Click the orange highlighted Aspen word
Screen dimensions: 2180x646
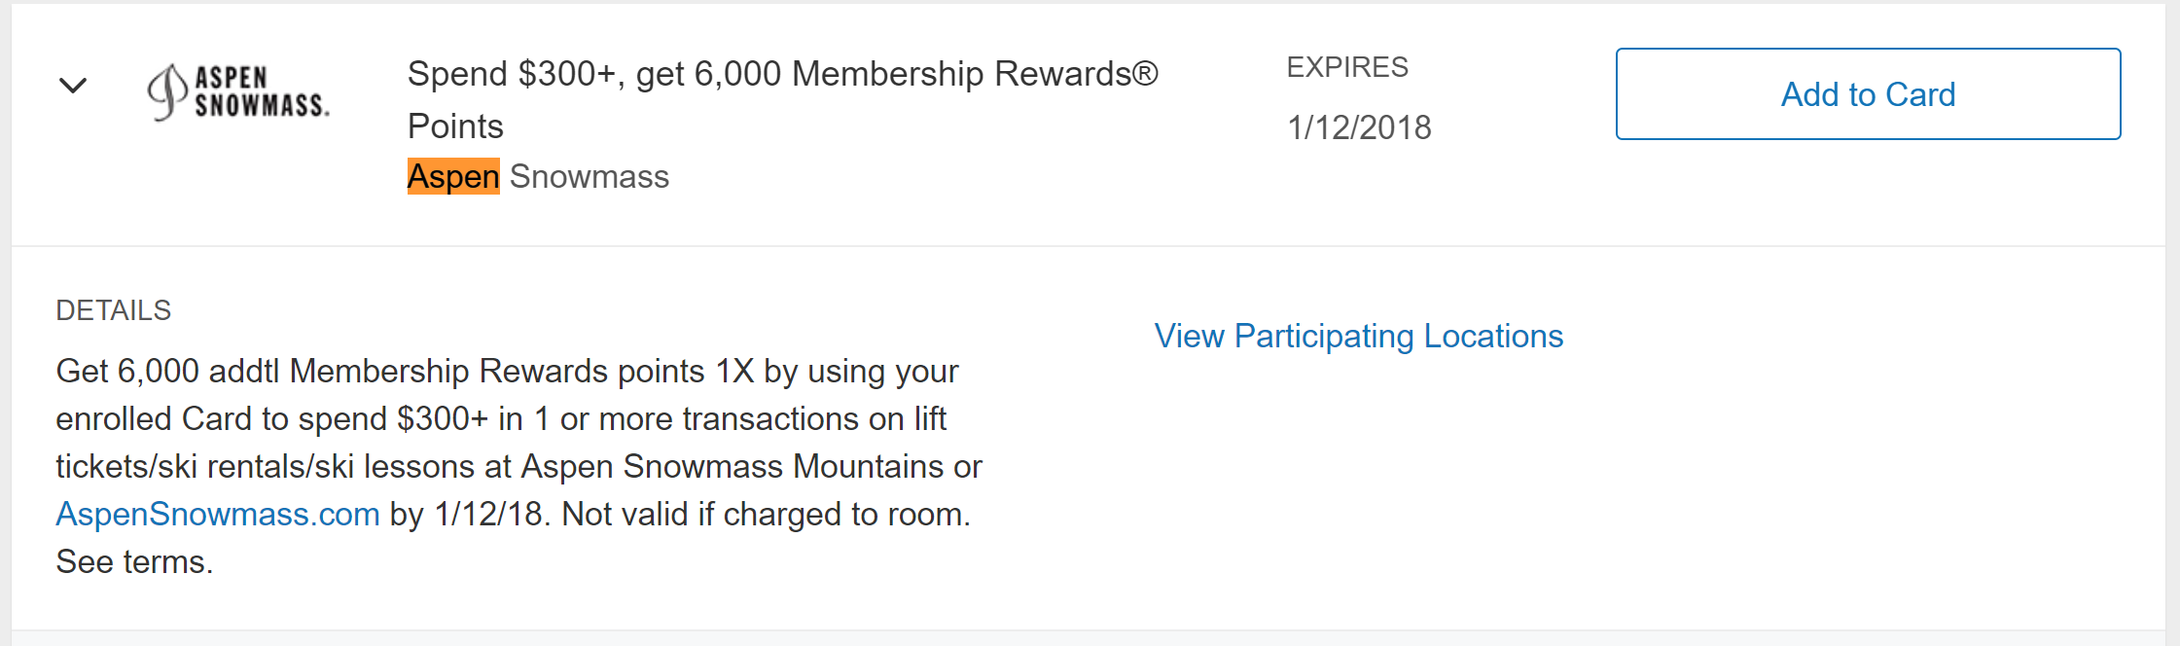click(x=453, y=177)
